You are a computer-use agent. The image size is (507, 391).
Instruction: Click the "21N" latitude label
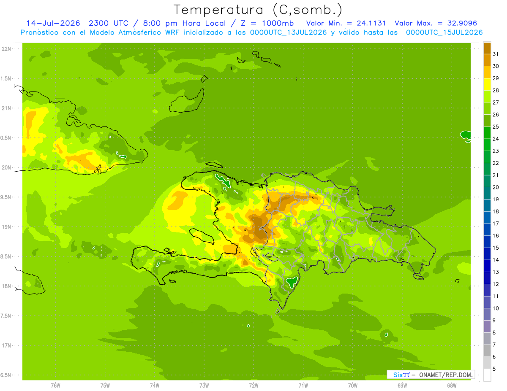[x=6, y=108]
